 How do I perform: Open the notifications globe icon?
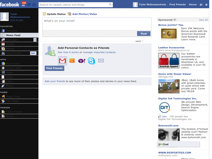34,5
